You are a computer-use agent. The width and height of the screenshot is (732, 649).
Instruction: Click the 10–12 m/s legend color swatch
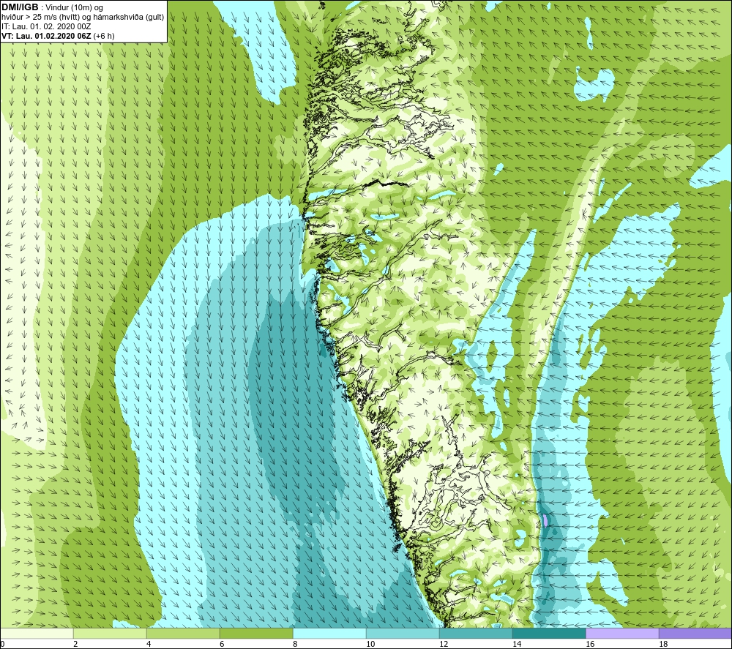(x=403, y=633)
